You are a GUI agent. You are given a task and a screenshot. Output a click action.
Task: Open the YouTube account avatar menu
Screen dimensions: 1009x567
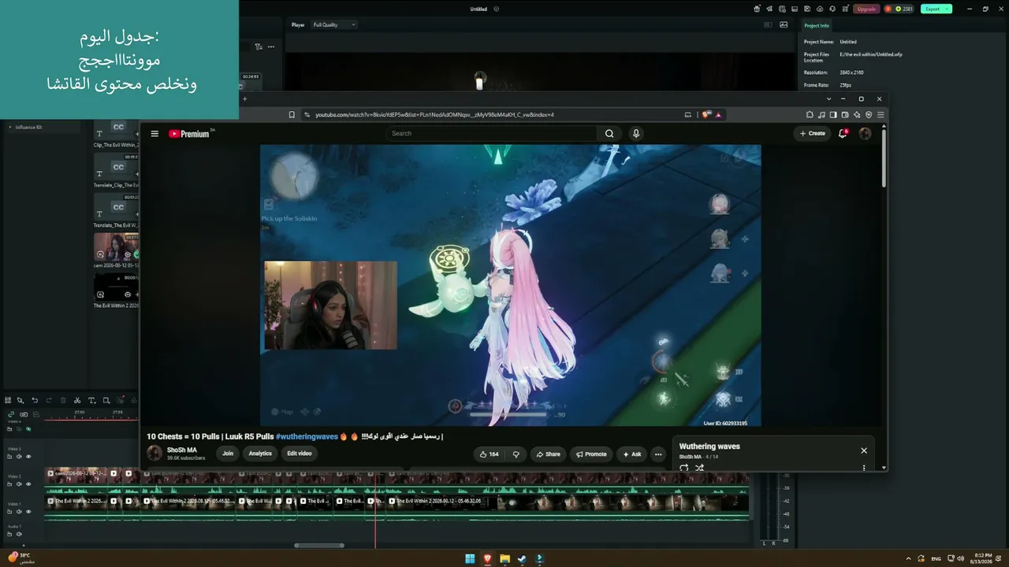[865, 134]
